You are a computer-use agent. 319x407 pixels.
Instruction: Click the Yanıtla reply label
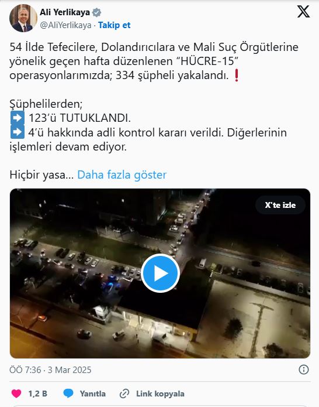pyautogui.click(x=93, y=394)
